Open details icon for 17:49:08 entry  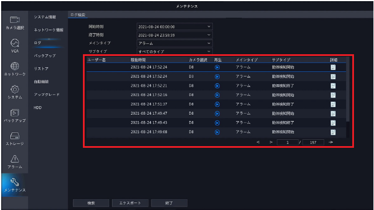(333, 132)
